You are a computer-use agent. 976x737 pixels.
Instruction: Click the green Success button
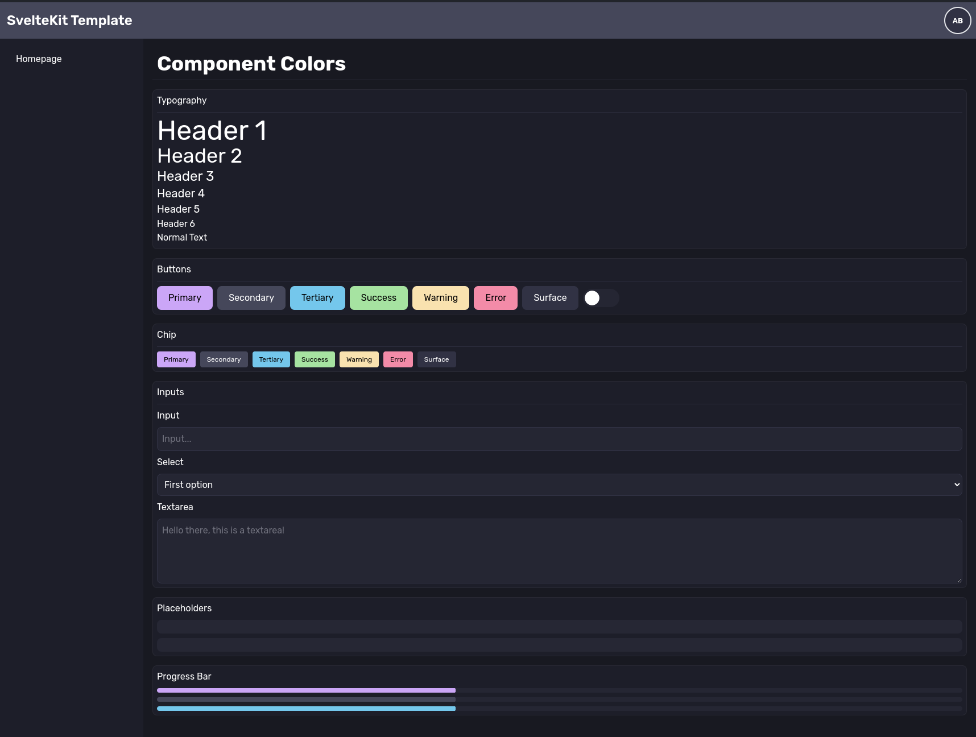pos(378,298)
